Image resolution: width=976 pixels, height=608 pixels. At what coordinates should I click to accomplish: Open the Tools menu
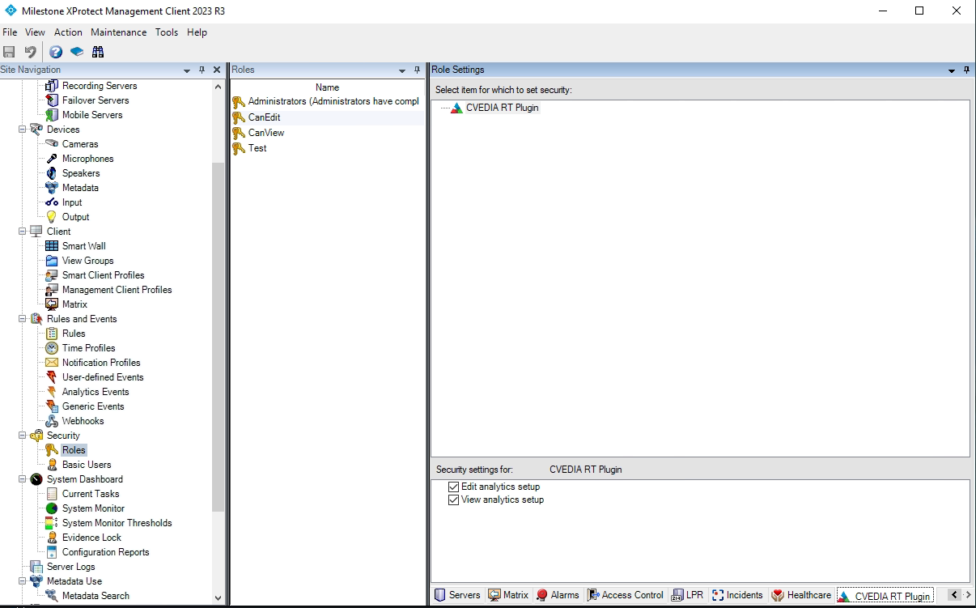coord(167,32)
